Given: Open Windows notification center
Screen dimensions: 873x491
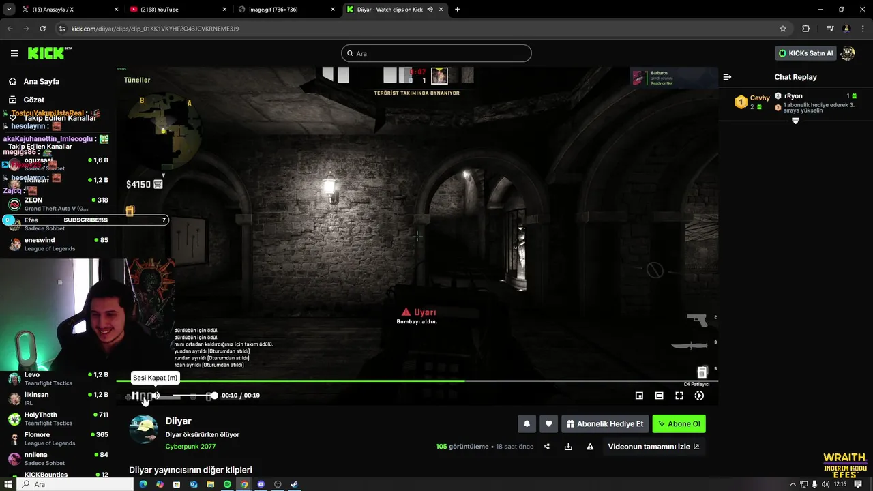Looking at the screenshot, I should [x=858, y=484].
